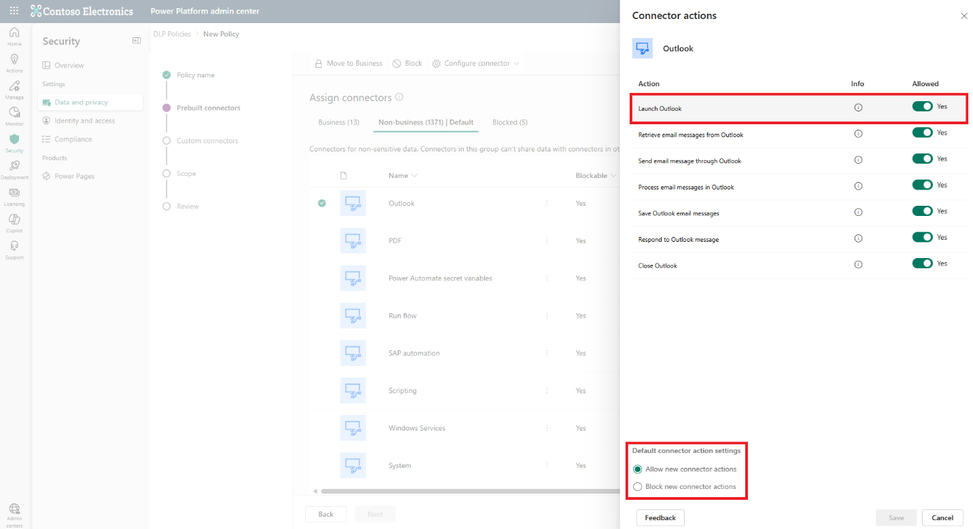Click info icon for Respond to Outlook message
This screenshot has width=973, height=529.
click(858, 239)
